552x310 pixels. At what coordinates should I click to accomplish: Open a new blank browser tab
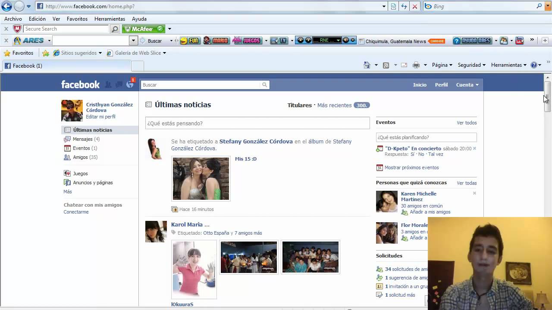click(137, 66)
